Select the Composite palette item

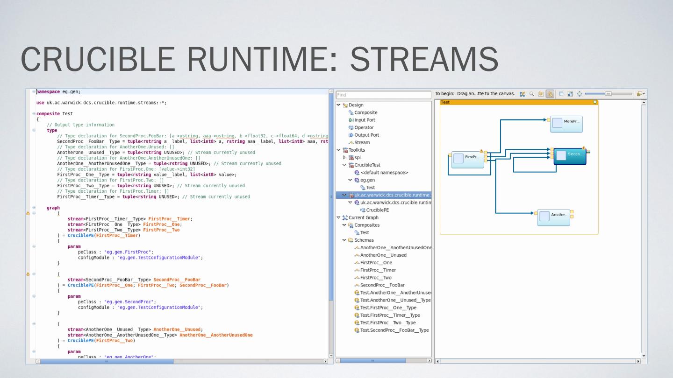(x=365, y=112)
